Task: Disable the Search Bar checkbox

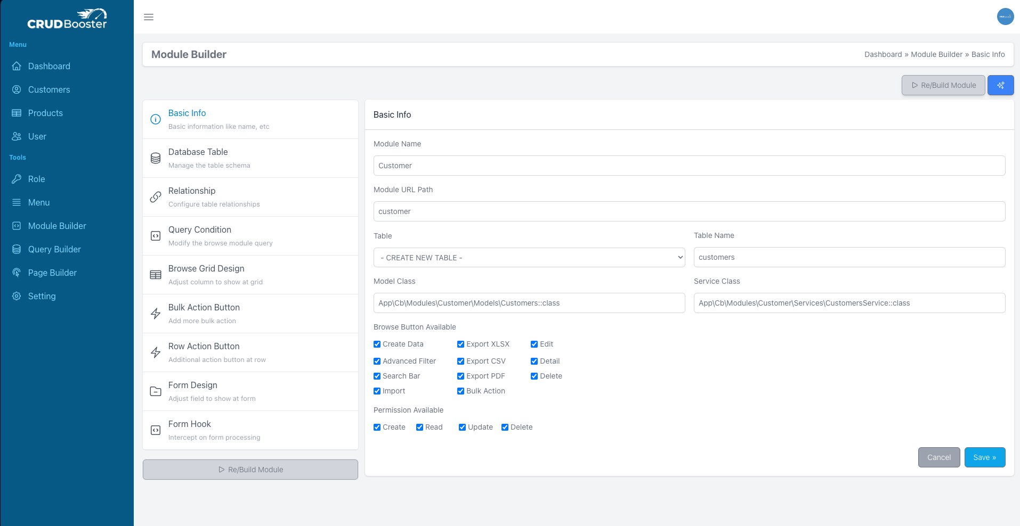Action: 377,376
